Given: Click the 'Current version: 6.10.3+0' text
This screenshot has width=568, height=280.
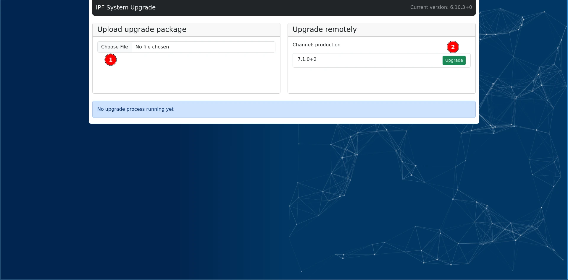Looking at the screenshot, I should [441, 7].
